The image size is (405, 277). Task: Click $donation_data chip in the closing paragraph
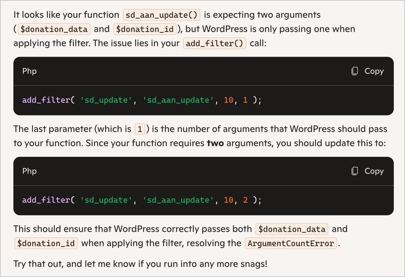tap(291, 229)
